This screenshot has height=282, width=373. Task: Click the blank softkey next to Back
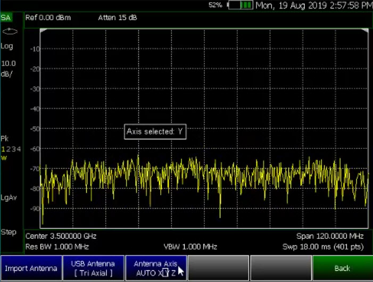281,269
